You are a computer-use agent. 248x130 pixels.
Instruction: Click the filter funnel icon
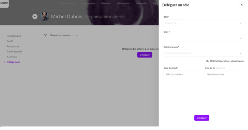pos(45,35)
